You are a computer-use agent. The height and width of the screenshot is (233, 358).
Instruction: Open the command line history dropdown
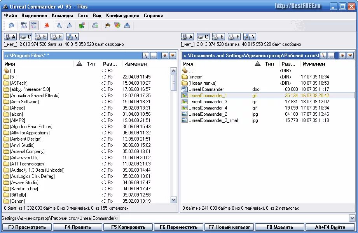pyautogui.click(x=352, y=218)
